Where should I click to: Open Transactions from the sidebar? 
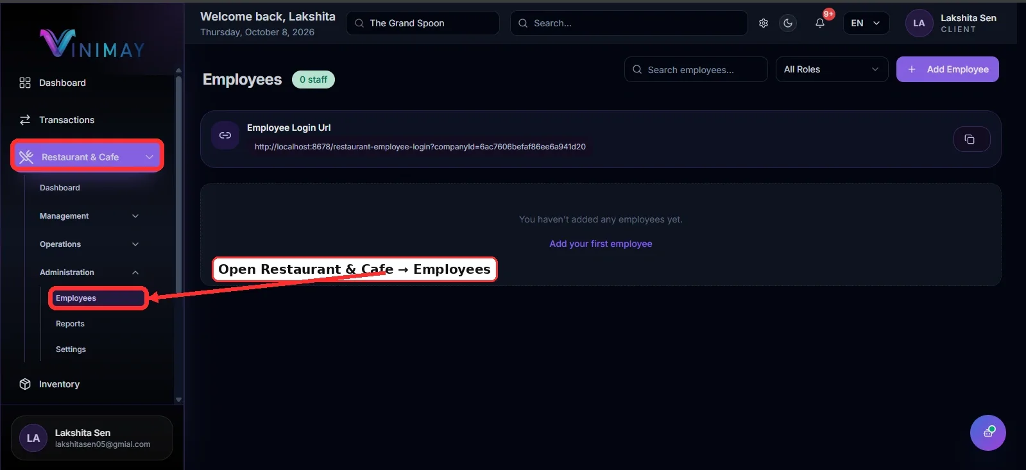point(67,120)
